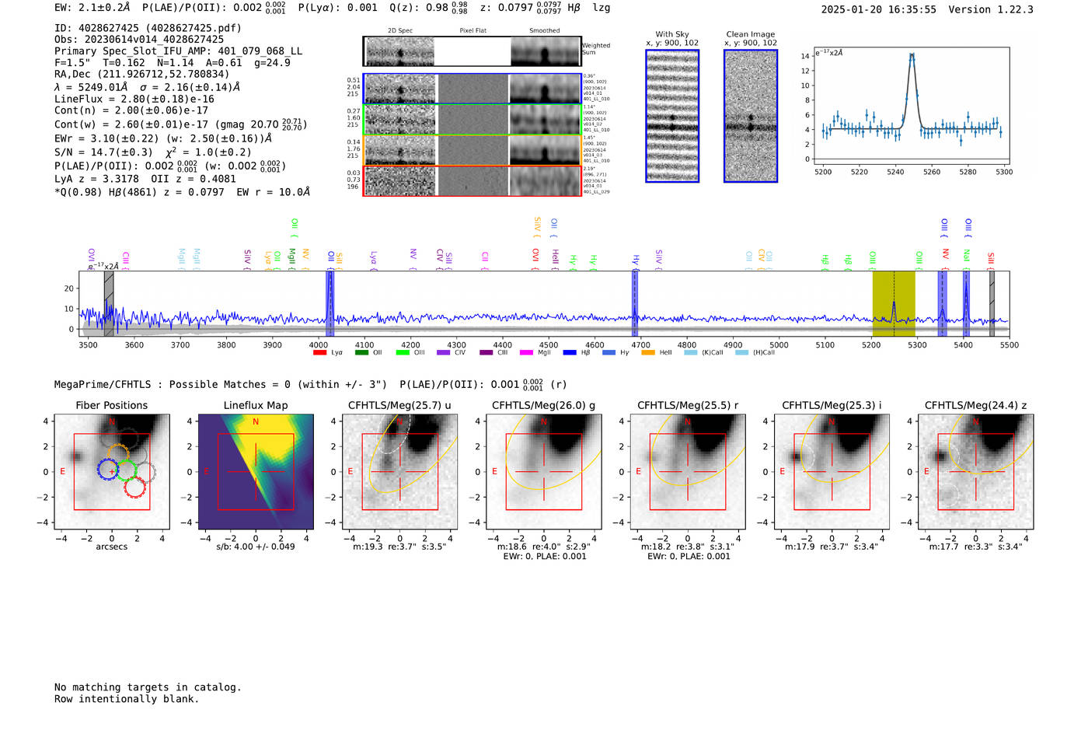Open the Clean Image cutout

(x=751, y=116)
